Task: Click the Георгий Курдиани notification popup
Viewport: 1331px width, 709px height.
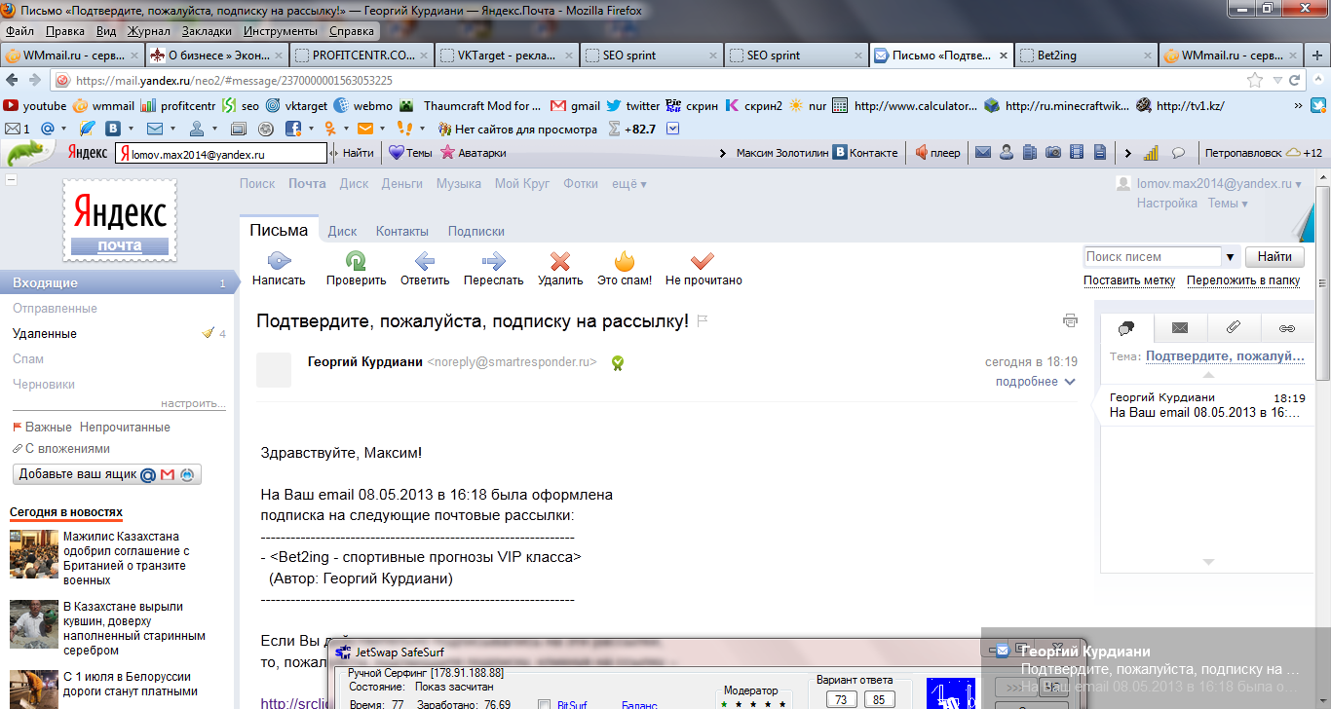Action: (x=1156, y=668)
